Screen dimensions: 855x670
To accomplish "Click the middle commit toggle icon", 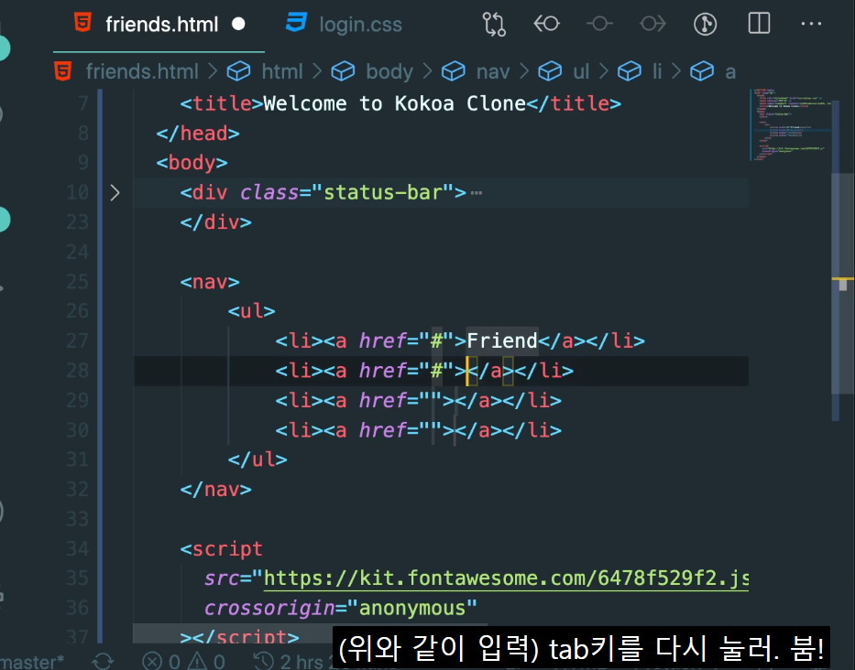I will pos(599,24).
